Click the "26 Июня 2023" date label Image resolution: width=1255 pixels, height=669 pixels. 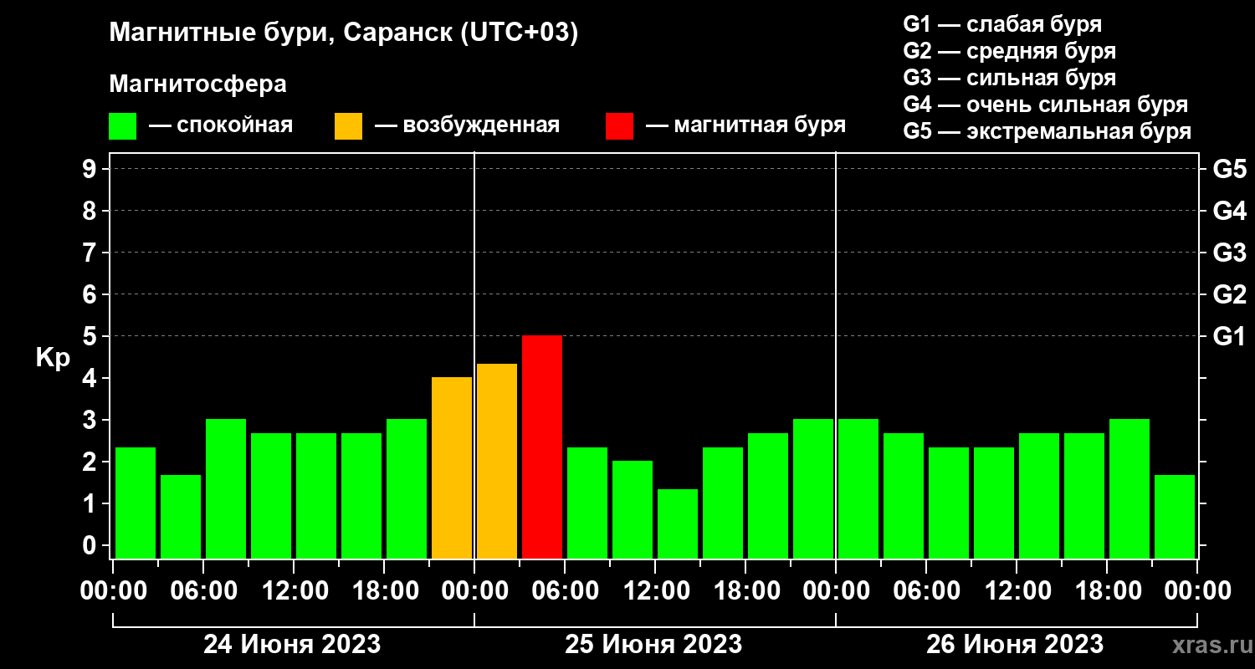point(1015,645)
